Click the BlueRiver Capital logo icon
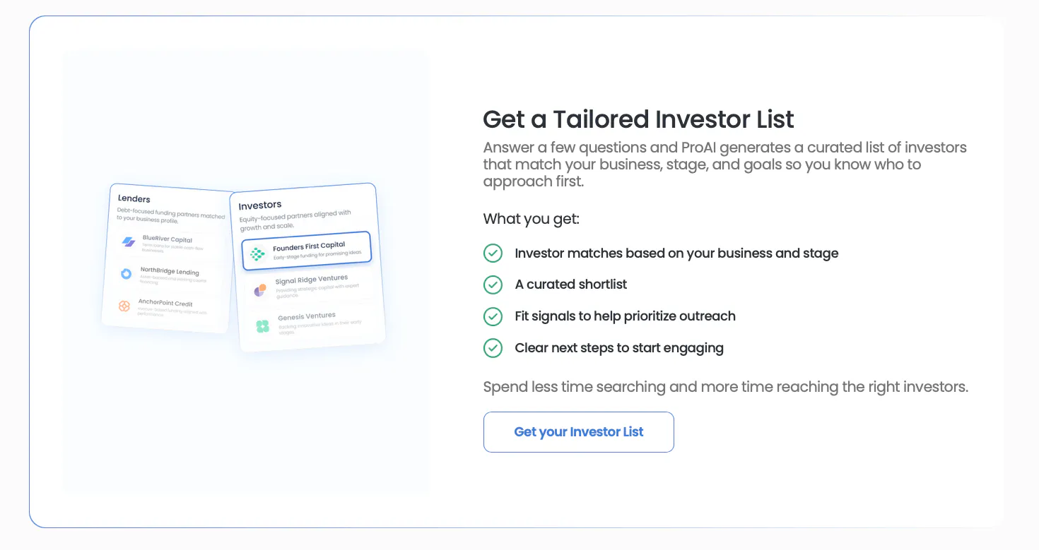Viewport: 1039px width, 550px height. pyautogui.click(x=129, y=242)
